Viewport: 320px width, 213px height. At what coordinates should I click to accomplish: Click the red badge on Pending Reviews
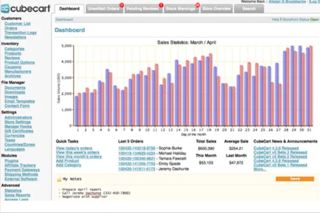[x=161, y=4]
